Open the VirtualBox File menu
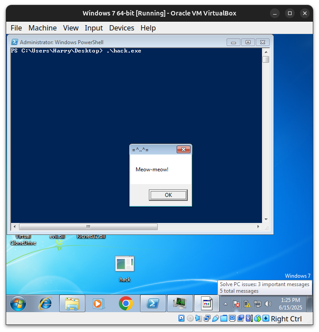319x332 pixels. 16,28
